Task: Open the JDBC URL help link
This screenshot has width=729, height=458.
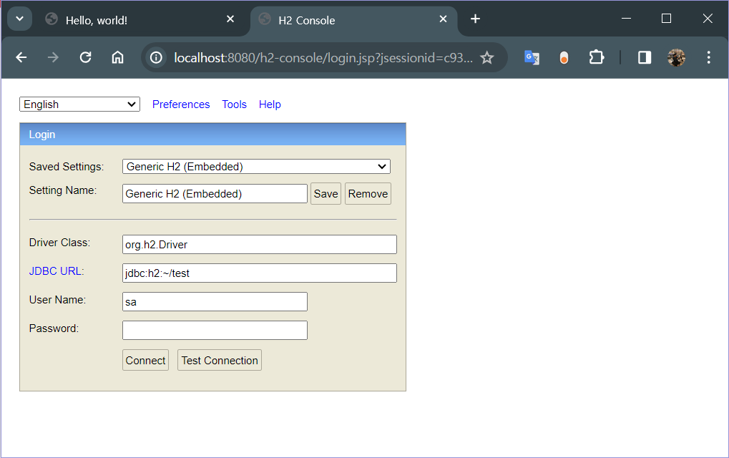Action: 55,271
